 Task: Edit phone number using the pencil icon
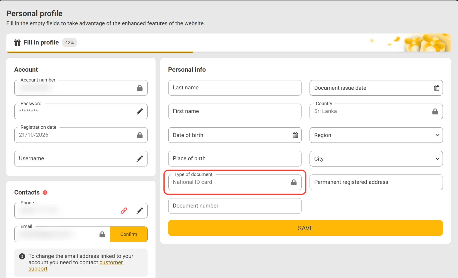pos(140,211)
